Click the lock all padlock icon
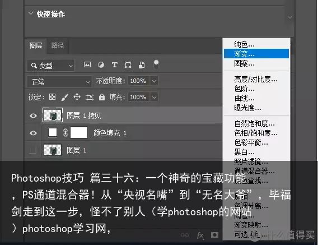This screenshot has height=245, width=318. tap(102, 97)
